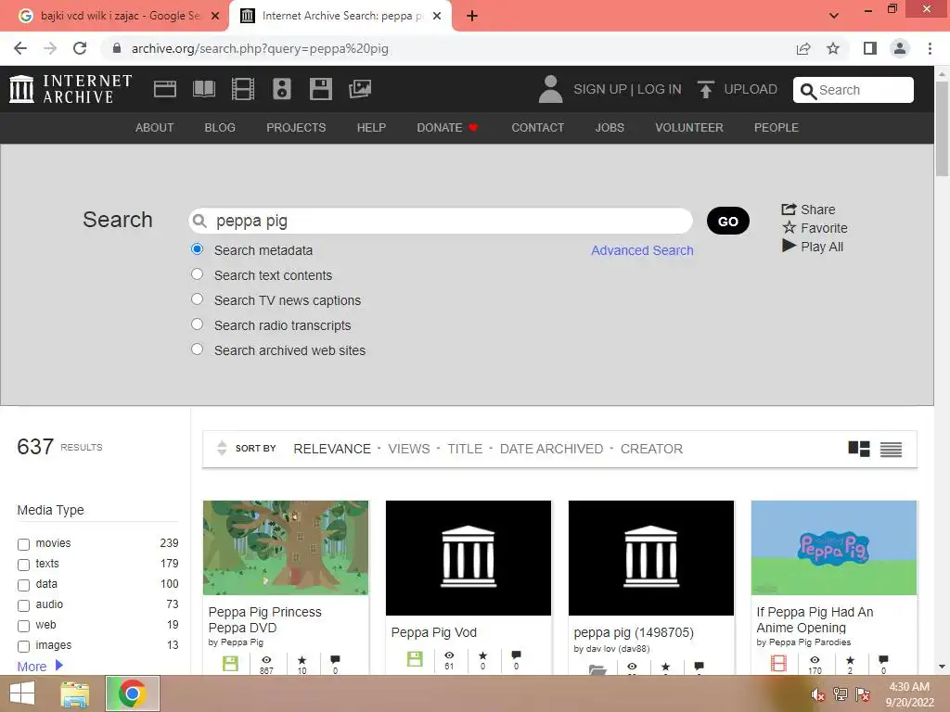Sort results by Views
The width and height of the screenshot is (950, 712).
[409, 449]
